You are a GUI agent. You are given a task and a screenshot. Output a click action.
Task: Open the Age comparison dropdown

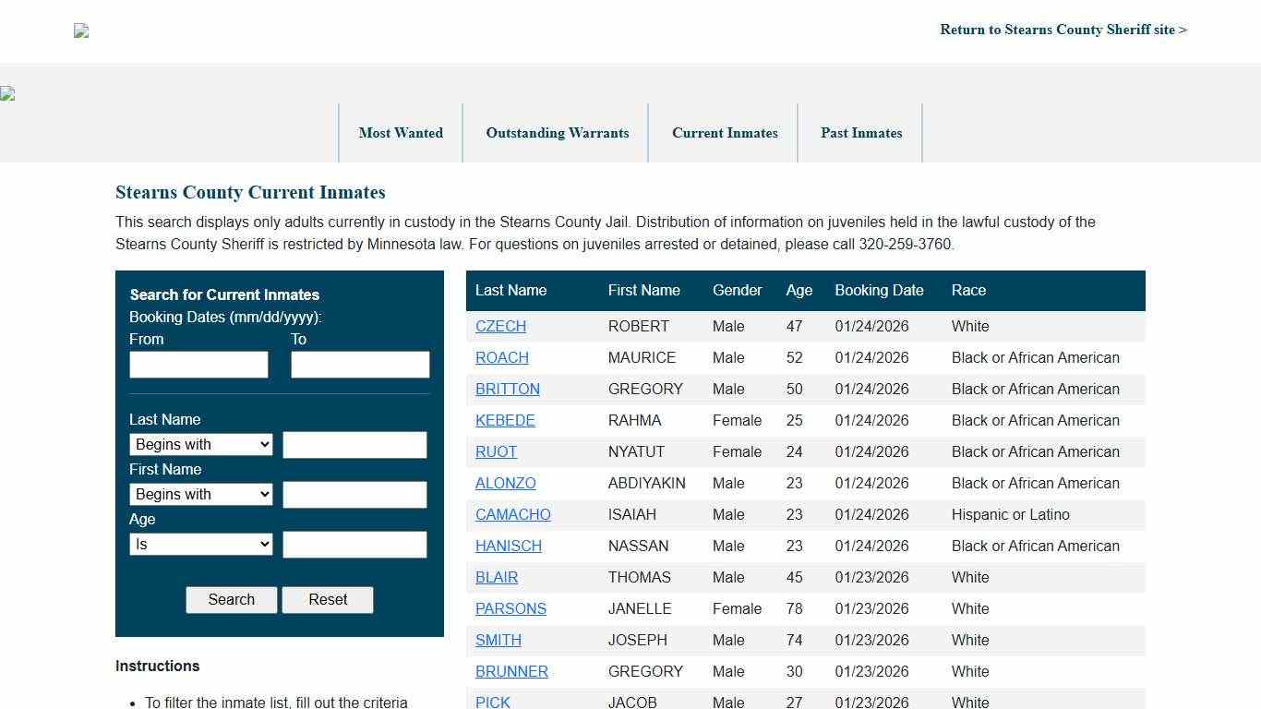(x=200, y=544)
